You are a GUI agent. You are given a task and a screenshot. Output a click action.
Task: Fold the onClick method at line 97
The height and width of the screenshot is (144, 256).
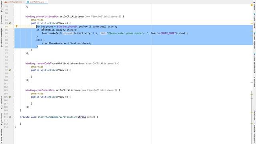14,70
